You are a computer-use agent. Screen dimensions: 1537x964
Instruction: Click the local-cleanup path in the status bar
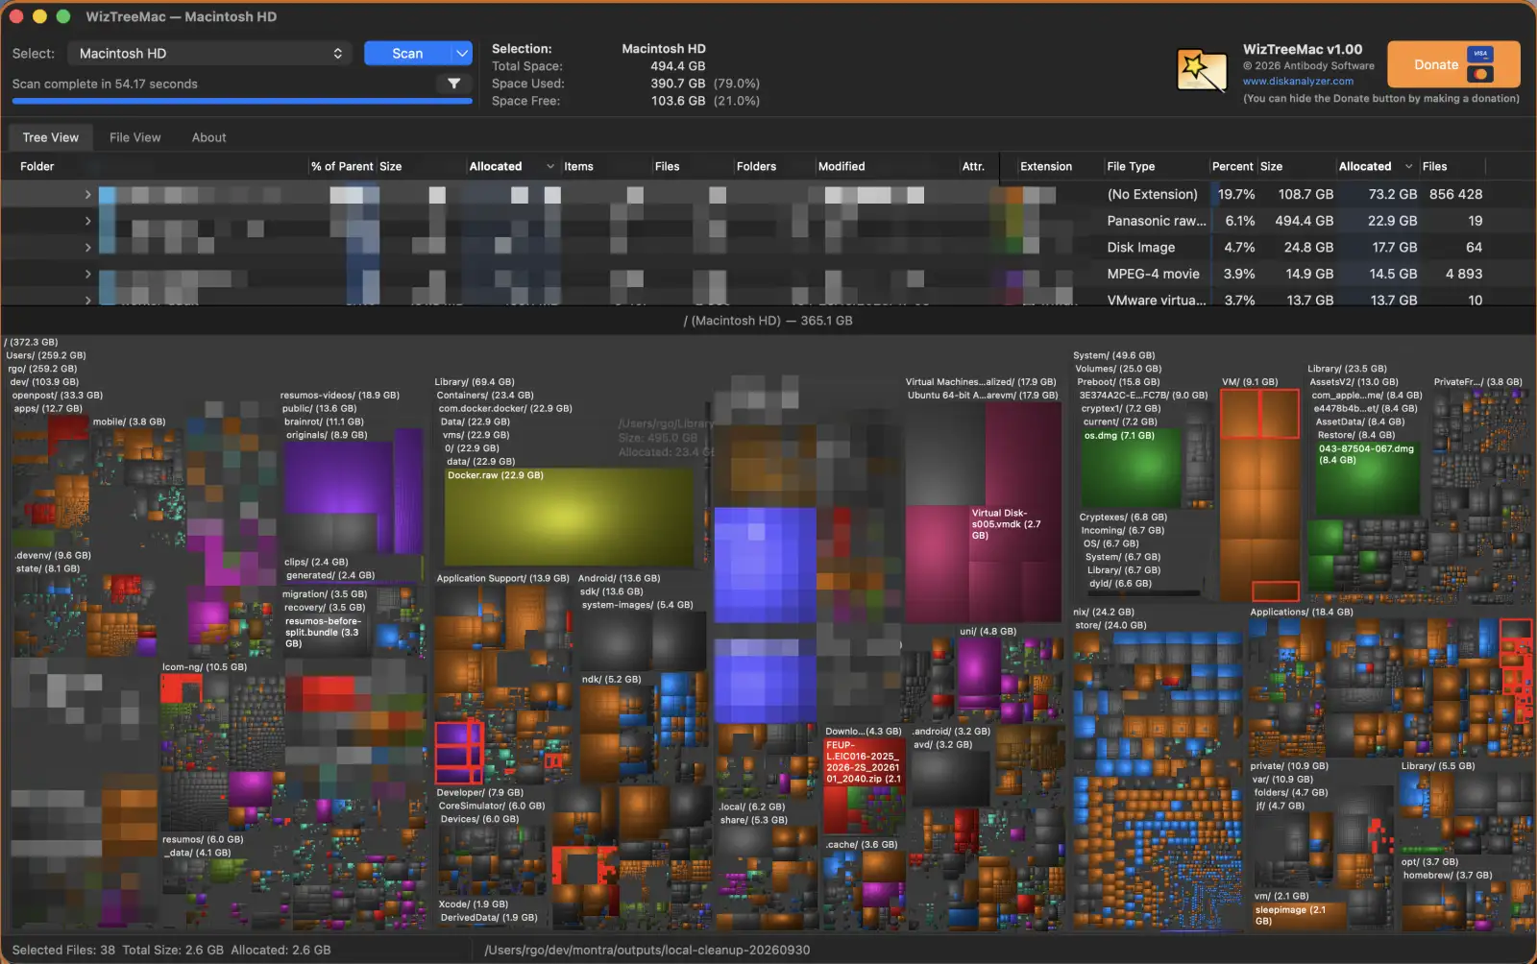pos(647,950)
